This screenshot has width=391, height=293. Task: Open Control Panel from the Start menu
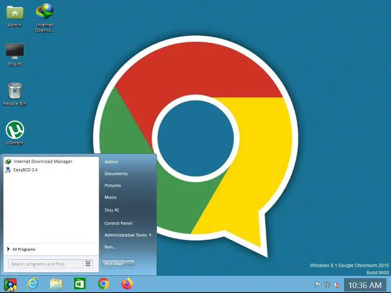(x=118, y=223)
